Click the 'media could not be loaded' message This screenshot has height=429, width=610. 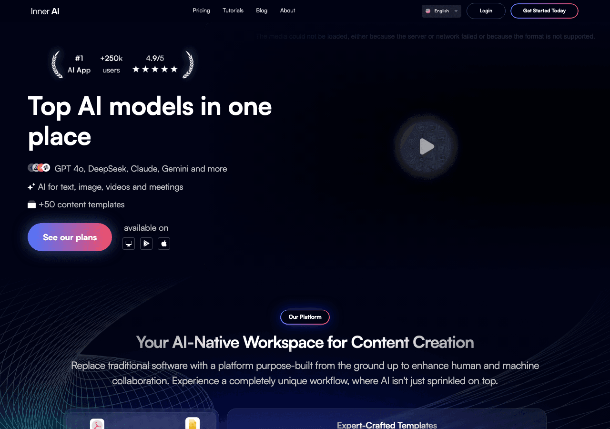pos(426,36)
